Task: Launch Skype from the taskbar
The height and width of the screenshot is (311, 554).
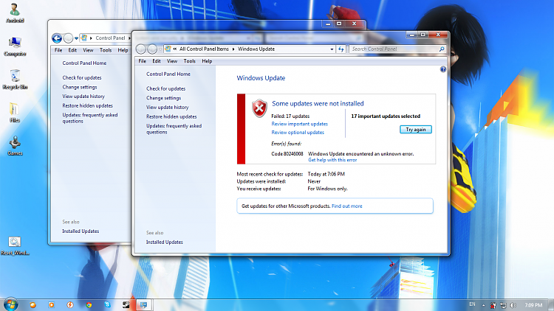Action: click(107, 304)
